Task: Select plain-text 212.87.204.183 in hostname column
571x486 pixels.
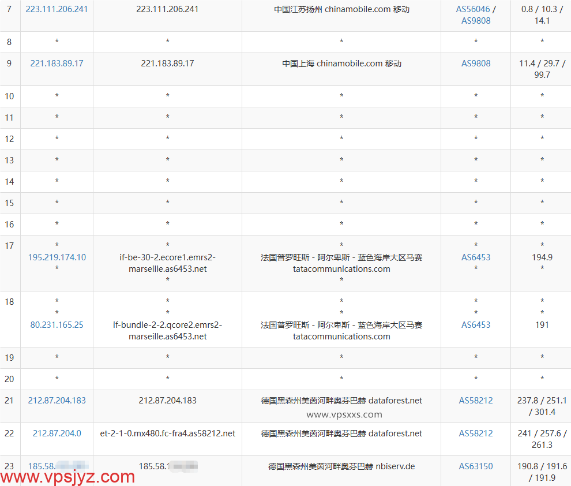Action: [x=167, y=401]
